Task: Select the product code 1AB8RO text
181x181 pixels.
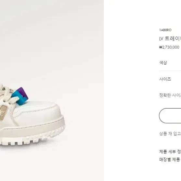Action: pos(165,30)
